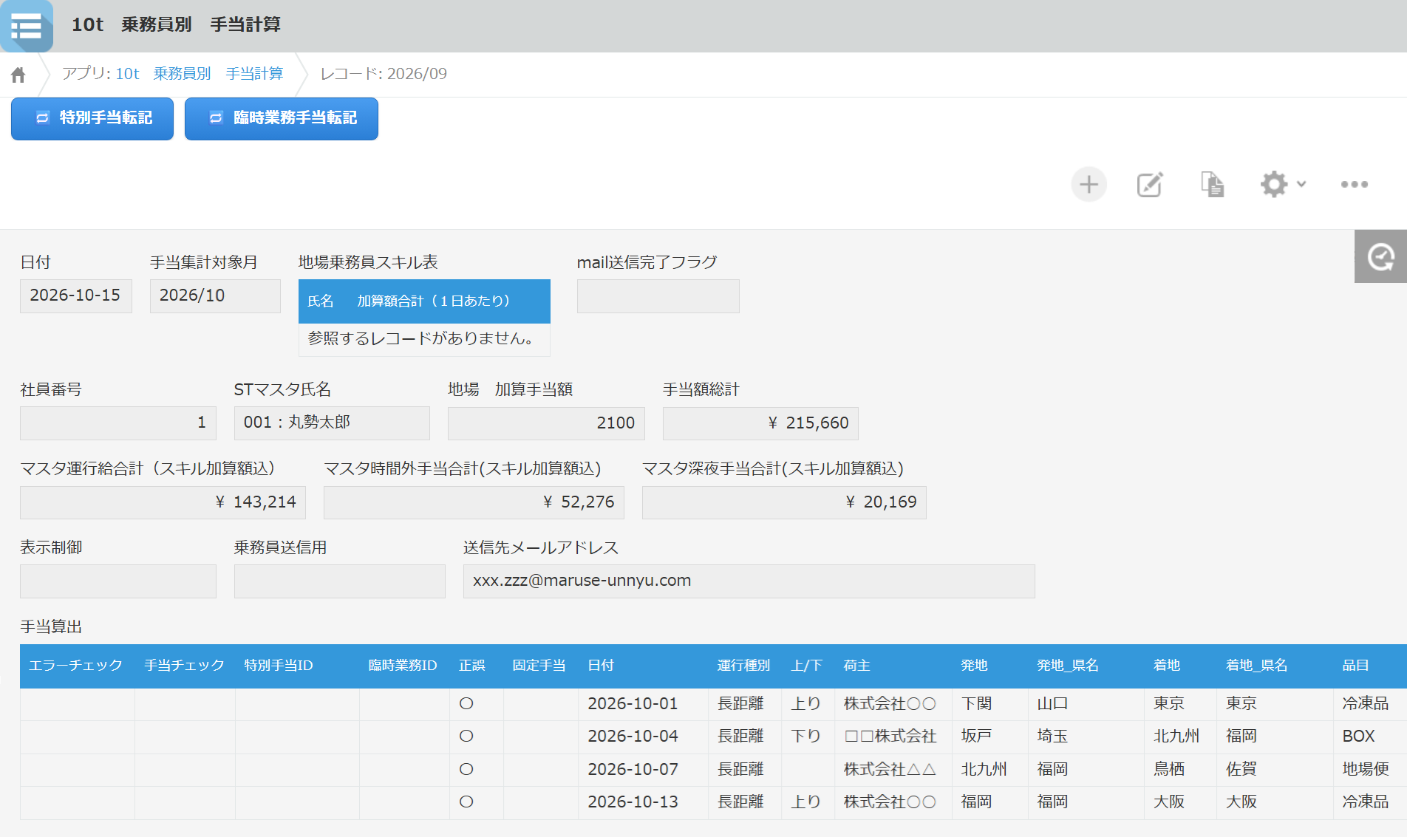Select the table date 2026-10-04

pyautogui.click(x=633, y=737)
